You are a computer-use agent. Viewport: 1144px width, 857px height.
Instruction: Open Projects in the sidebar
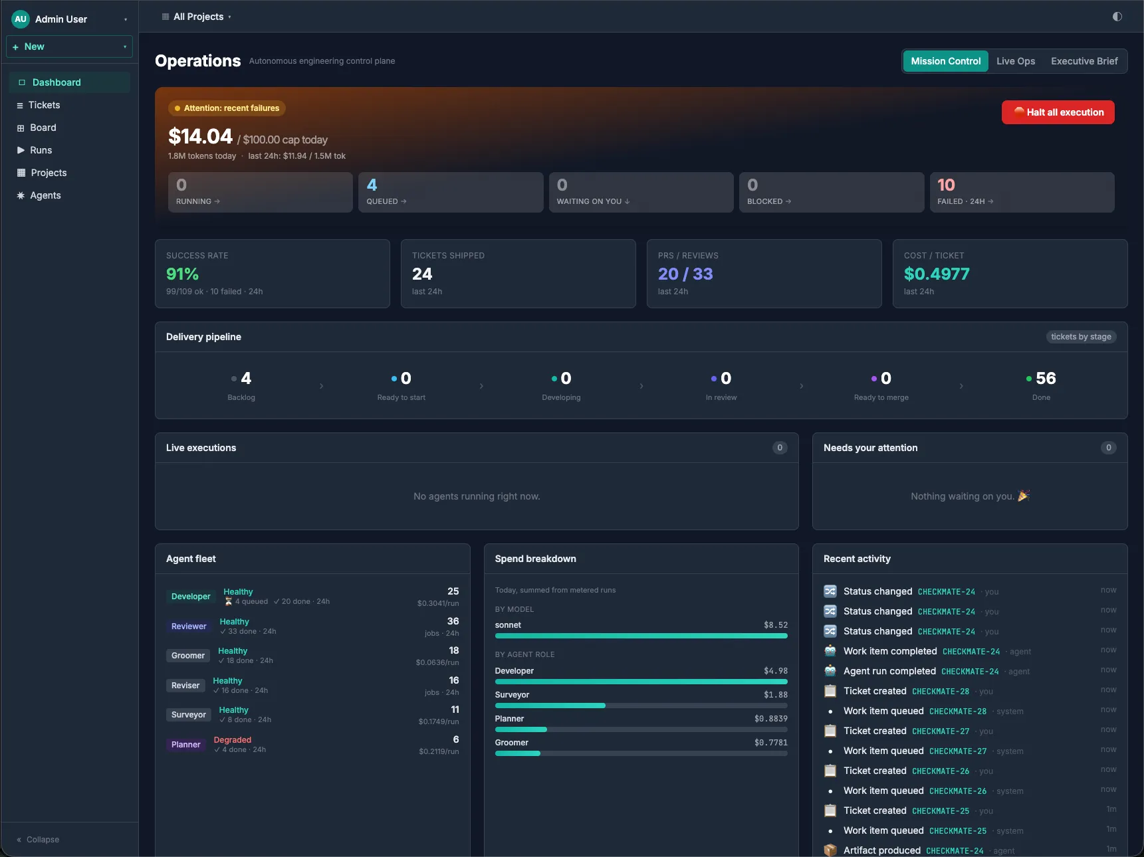[x=70, y=173]
